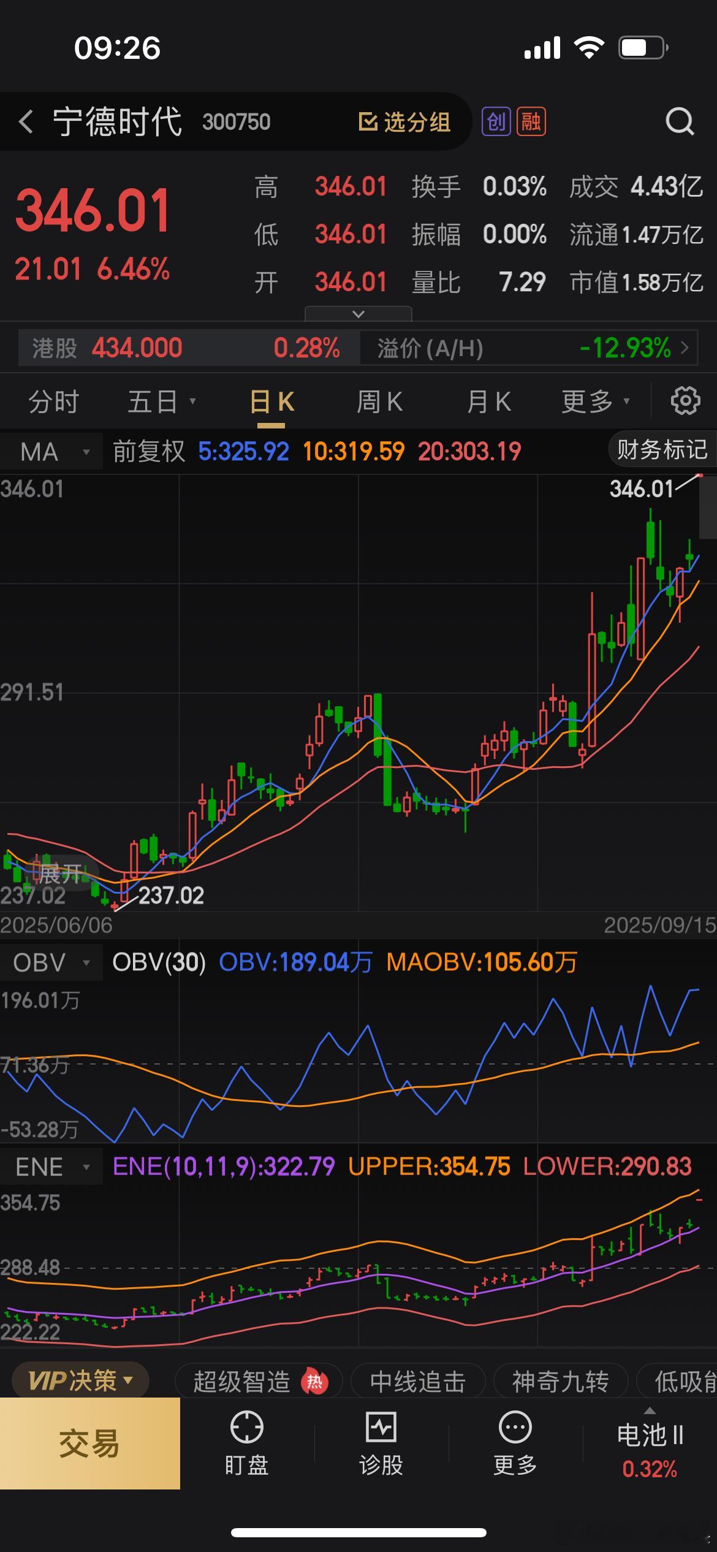Tap the MAOBV:105.60万 value

pyautogui.click(x=482, y=962)
